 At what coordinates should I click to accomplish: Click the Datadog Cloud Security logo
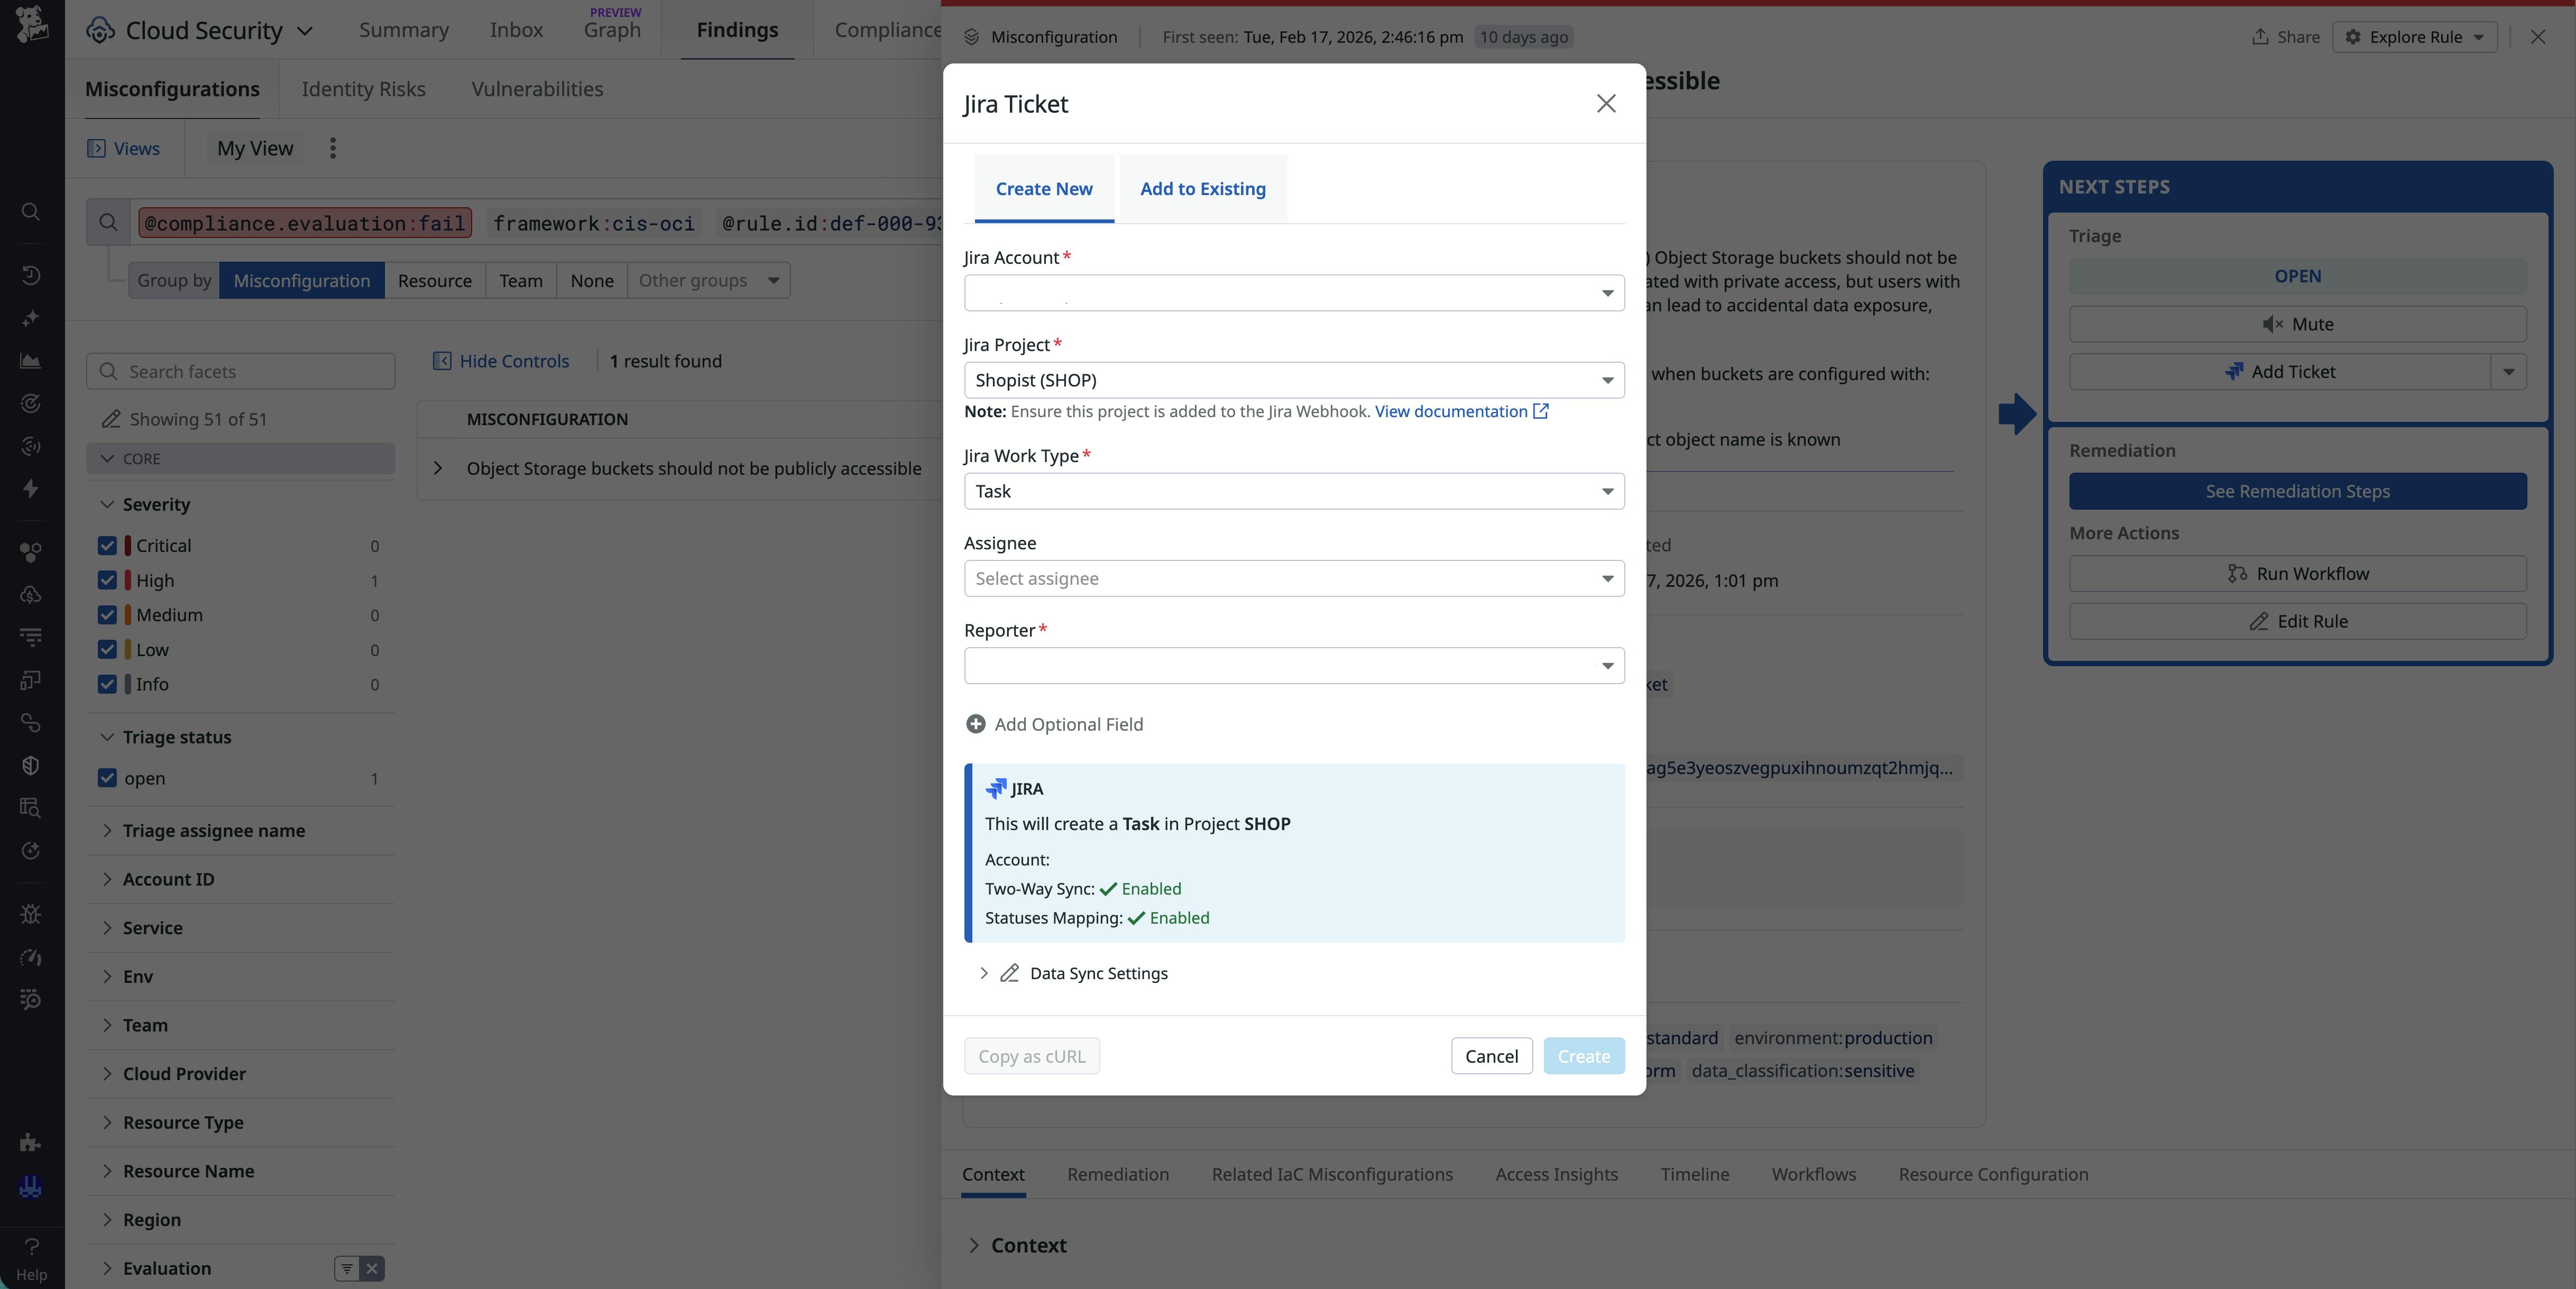point(99,30)
